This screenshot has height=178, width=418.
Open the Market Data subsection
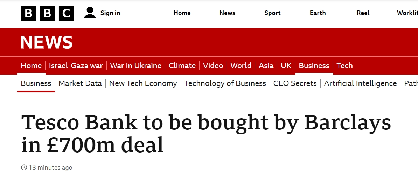pyautogui.click(x=80, y=83)
